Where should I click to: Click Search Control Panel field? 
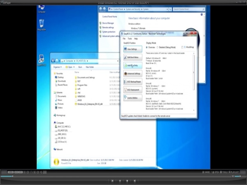tap(189, 9)
